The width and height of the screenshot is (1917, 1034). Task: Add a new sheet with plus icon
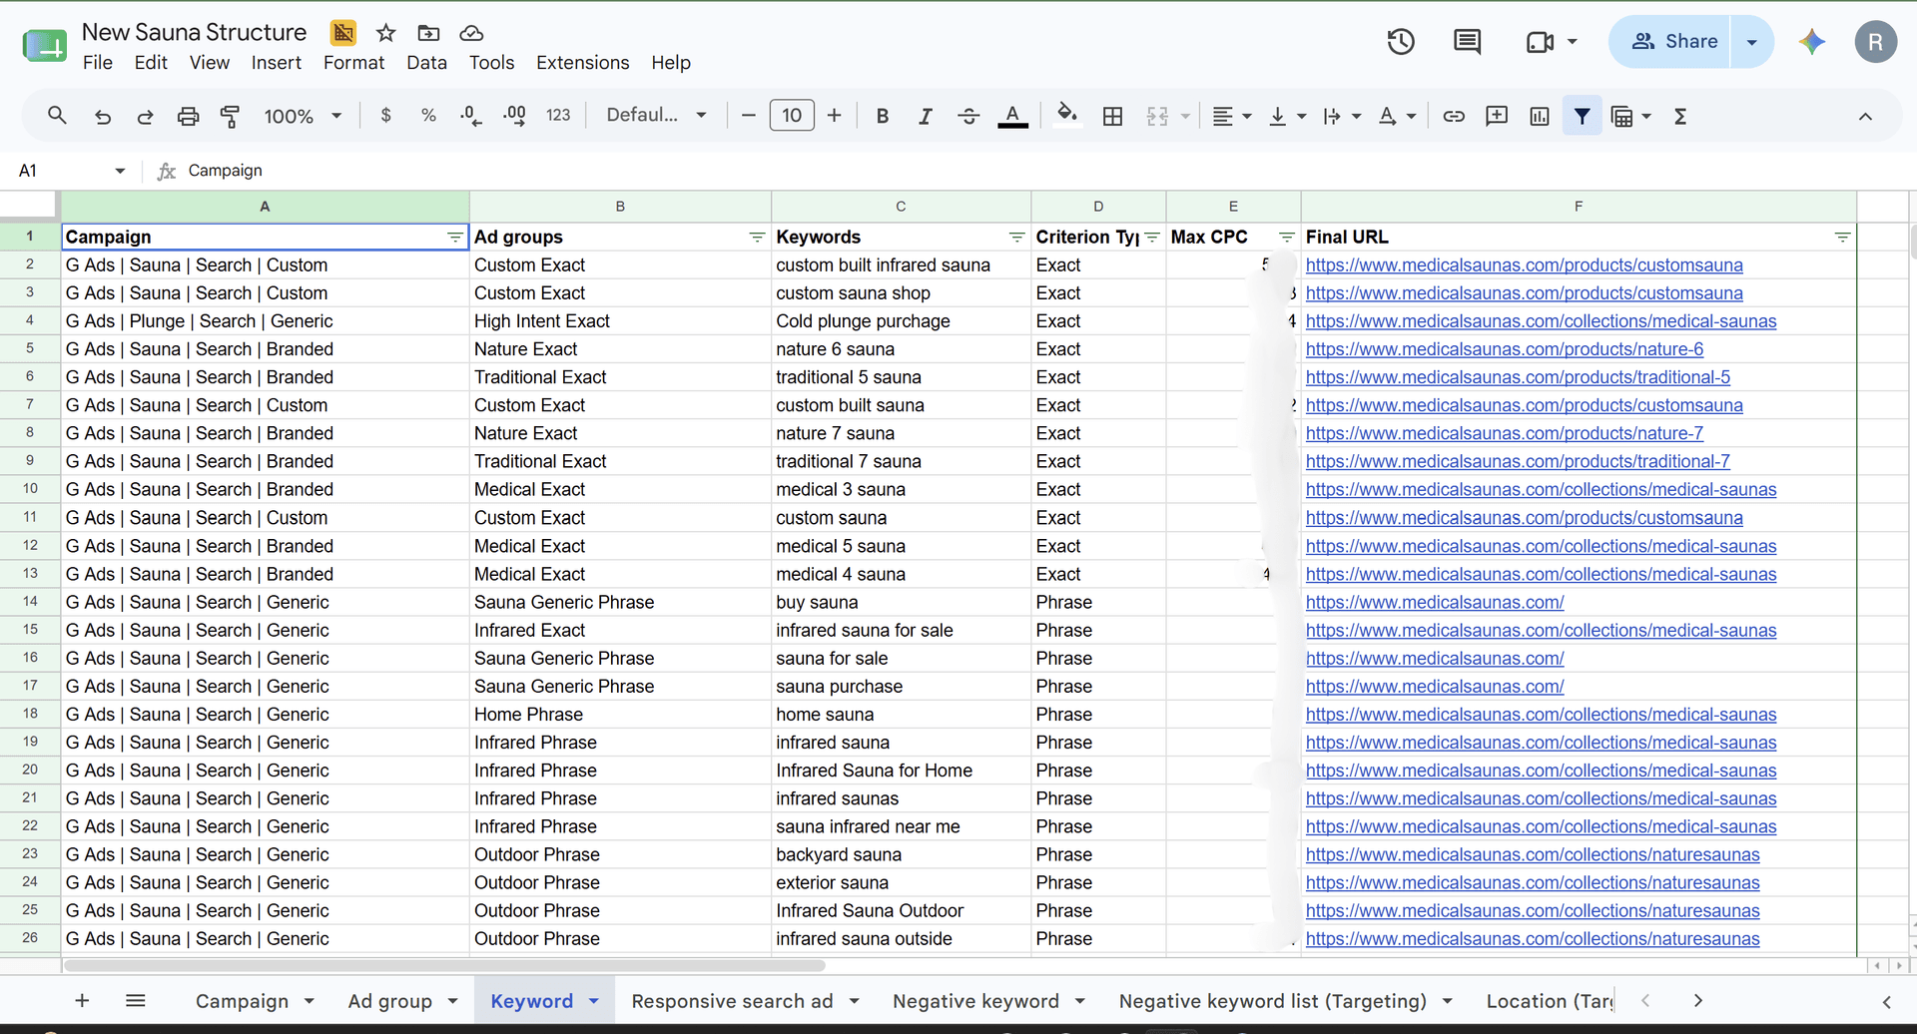82,1001
